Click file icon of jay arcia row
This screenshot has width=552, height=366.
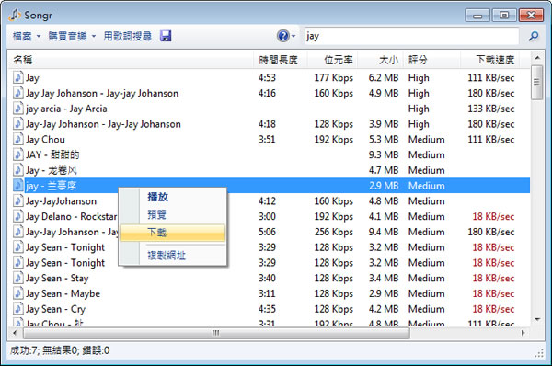pyautogui.click(x=18, y=109)
